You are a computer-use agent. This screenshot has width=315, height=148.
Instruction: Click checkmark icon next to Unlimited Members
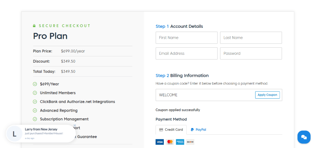click(x=35, y=93)
